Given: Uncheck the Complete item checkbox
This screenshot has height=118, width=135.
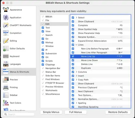Looking at the screenshot, I should point(73,25).
